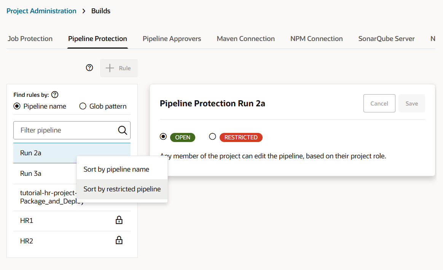Image resolution: width=443 pixels, height=270 pixels.
Task: Choose the OPEN protection radio button
Action: pyautogui.click(x=163, y=137)
